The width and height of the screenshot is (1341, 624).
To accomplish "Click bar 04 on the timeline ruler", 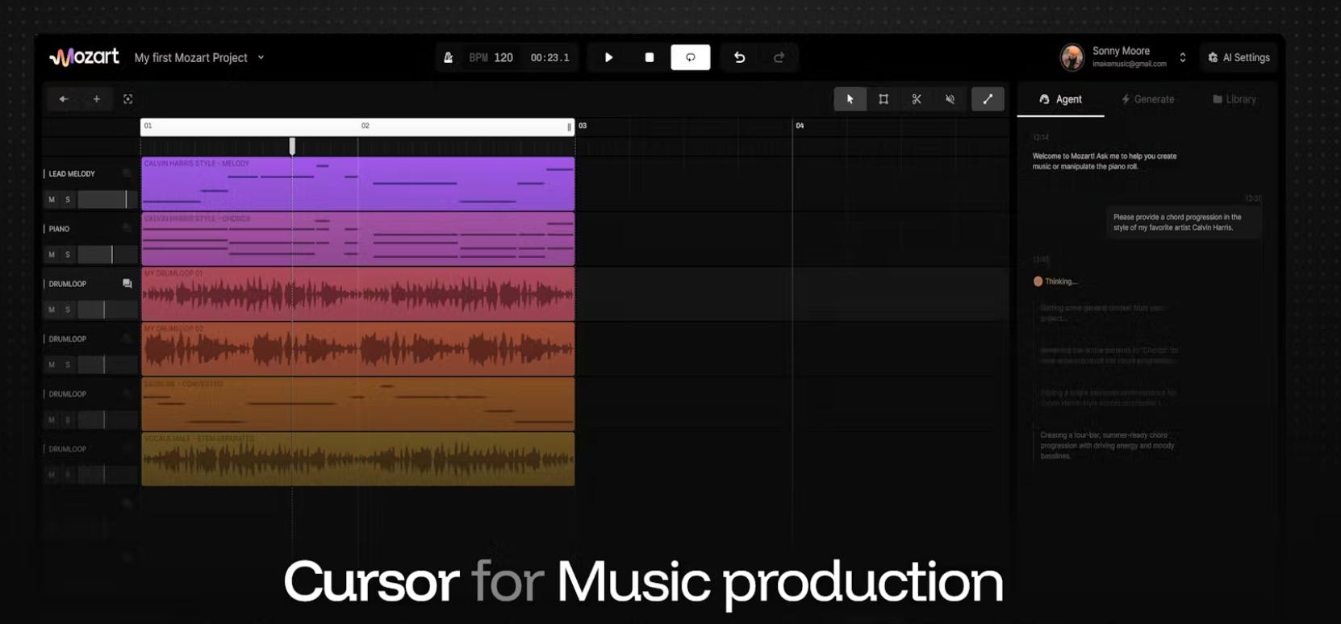I will (800, 126).
